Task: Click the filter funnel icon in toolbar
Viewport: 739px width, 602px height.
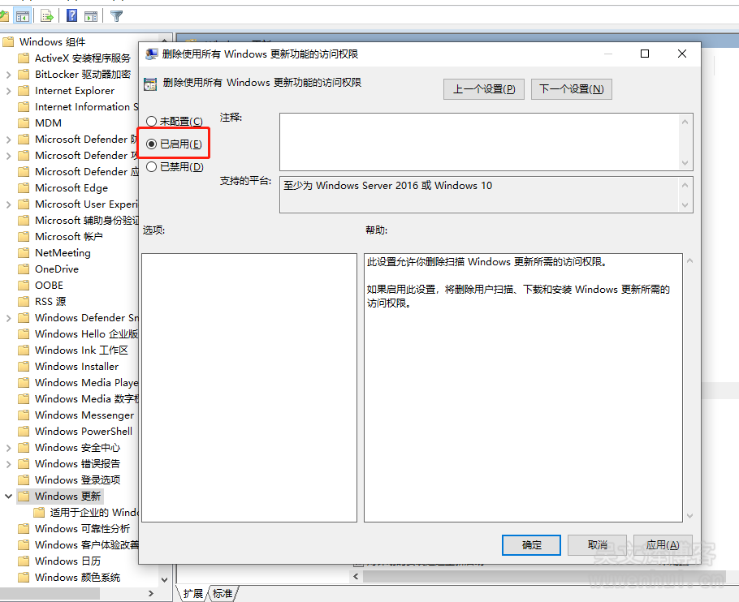Action: 117,15
